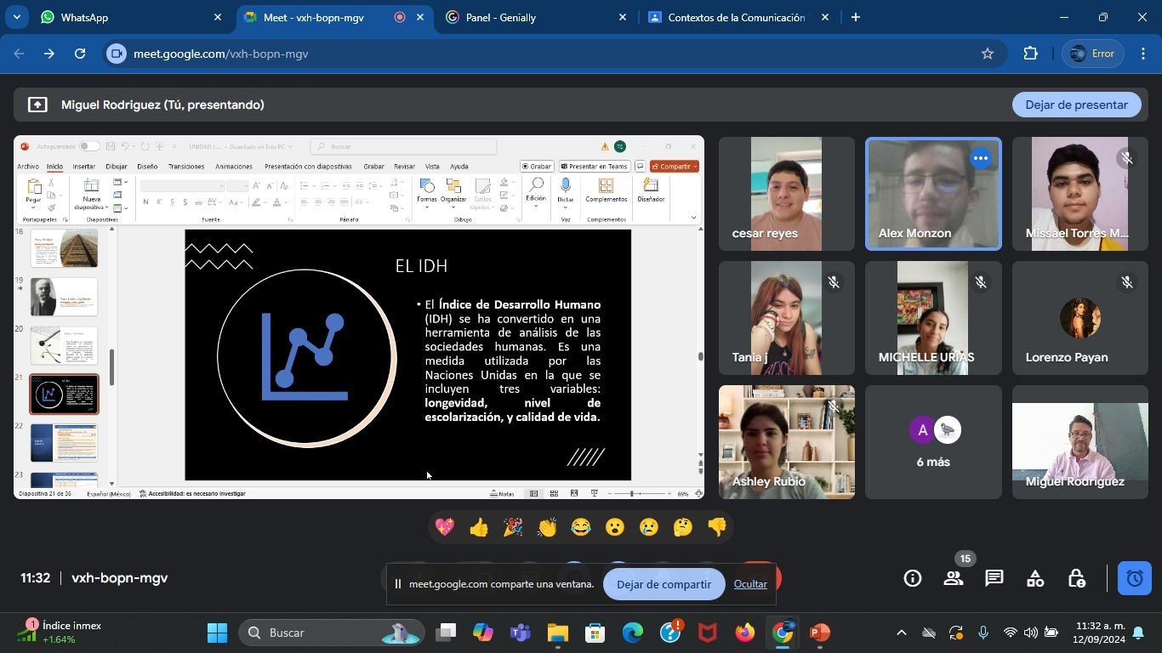This screenshot has height=653, width=1162.
Task: Open host controls lock icon
Action: point(1076,578)
